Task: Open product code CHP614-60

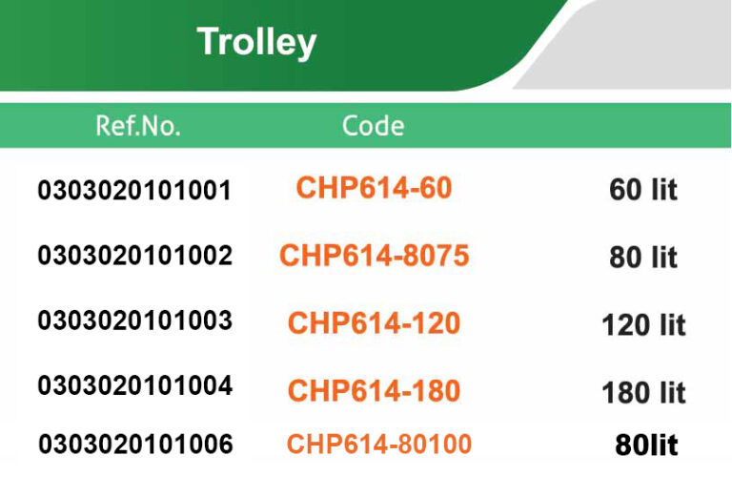Action: click(374, 188)
